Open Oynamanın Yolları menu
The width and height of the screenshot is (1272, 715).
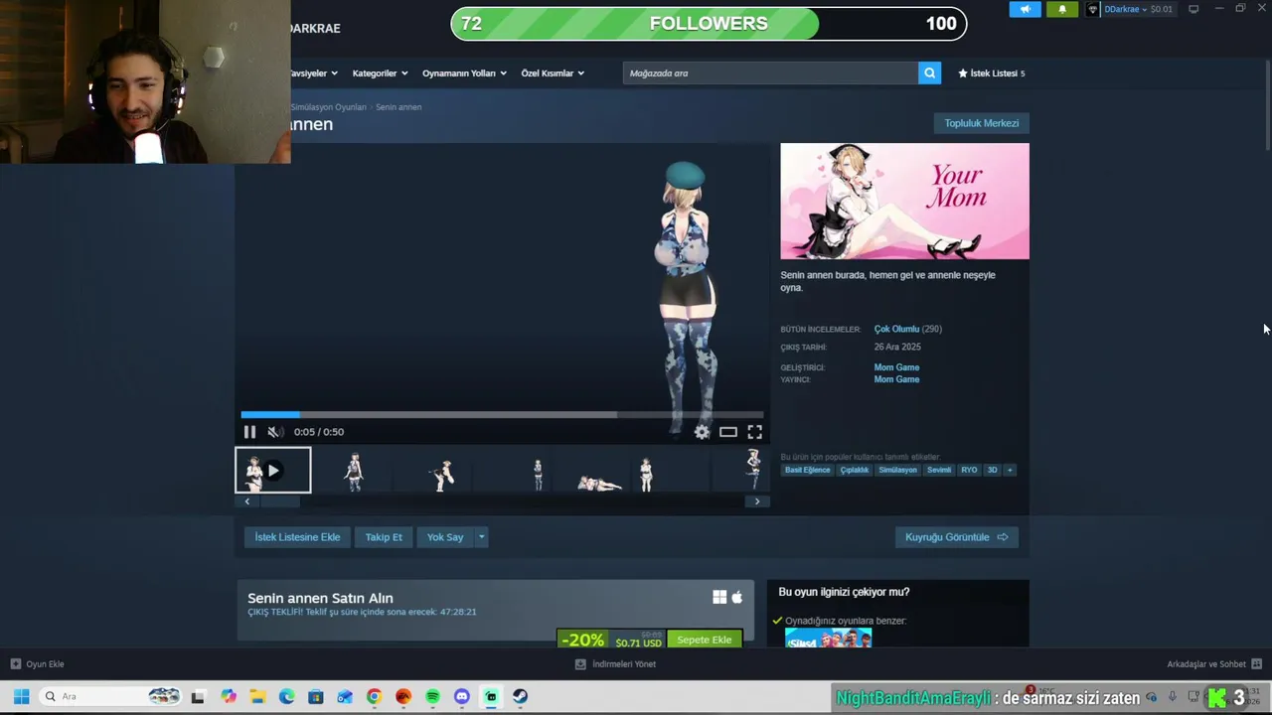(464, 73)
